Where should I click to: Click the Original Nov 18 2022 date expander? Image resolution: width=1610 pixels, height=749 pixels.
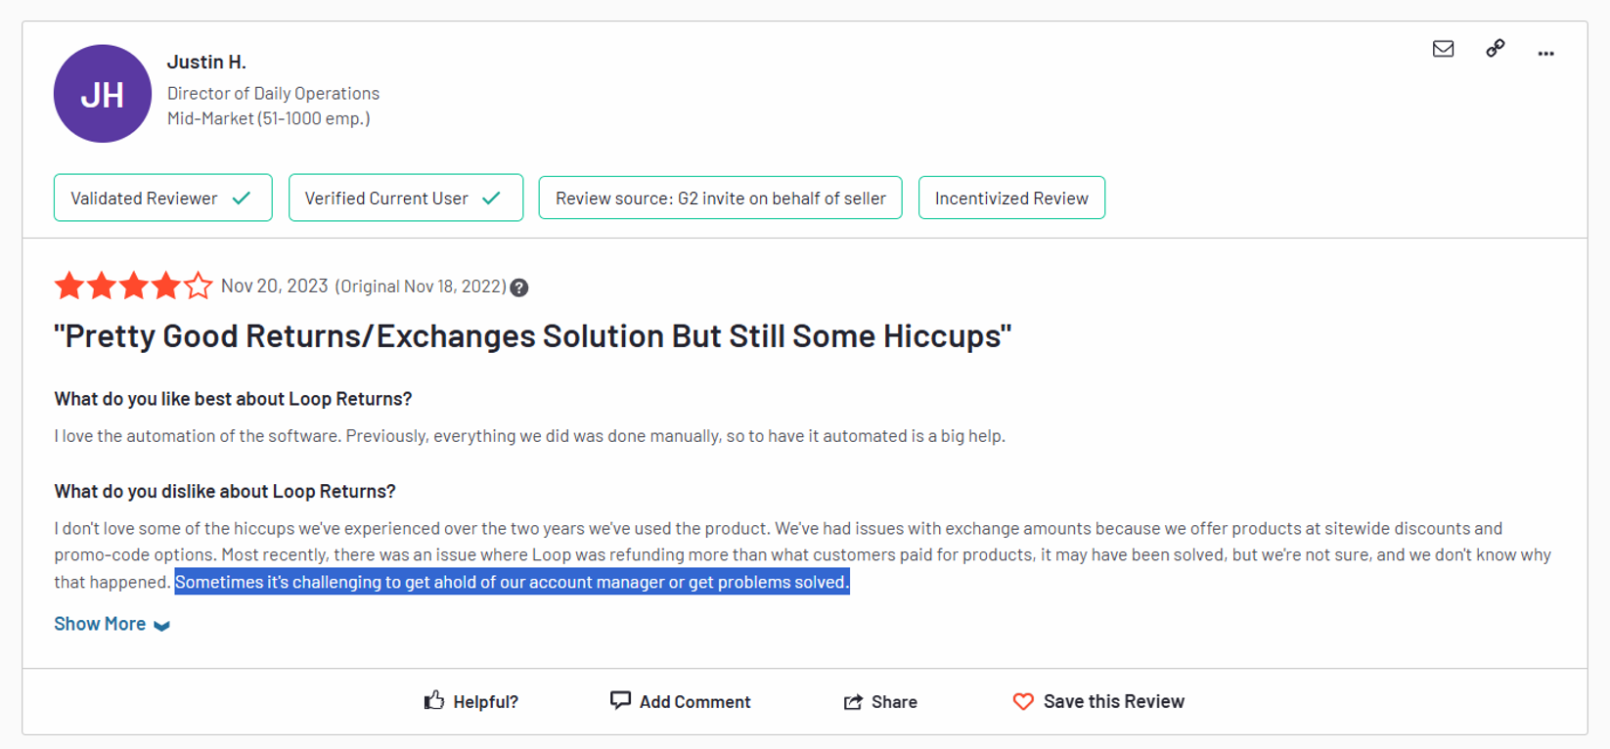tap(421, 286)
